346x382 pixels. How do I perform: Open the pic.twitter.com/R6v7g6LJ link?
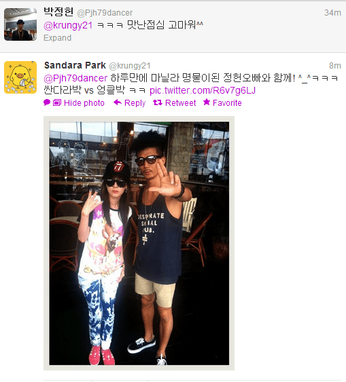pyautogui.click(x=203, y=90)
